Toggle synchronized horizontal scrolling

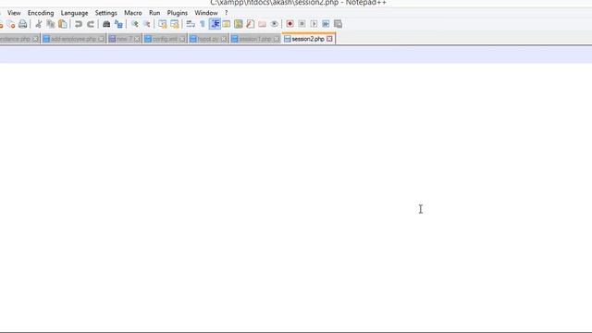click(175, 24)
